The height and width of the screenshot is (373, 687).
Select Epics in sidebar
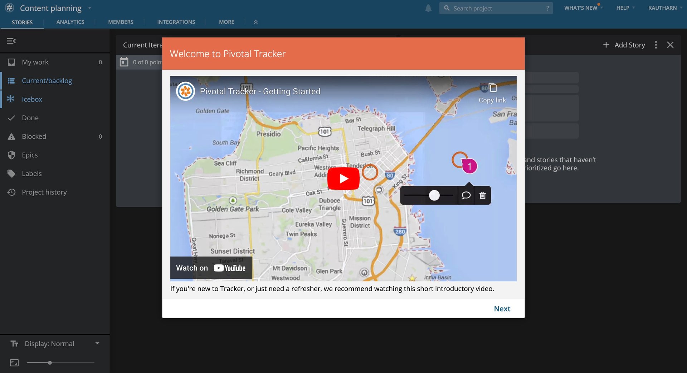(x=55, y=155)
